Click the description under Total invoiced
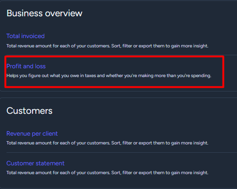Viewport: 237px width, 189px height. pyautogui.click(x=107, y=46)
